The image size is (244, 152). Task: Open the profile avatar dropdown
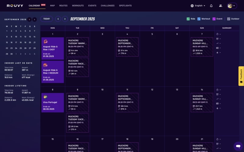pyautogui.click(x=232, y=6)
